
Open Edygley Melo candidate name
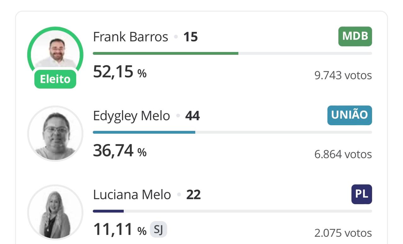(132, 116)
